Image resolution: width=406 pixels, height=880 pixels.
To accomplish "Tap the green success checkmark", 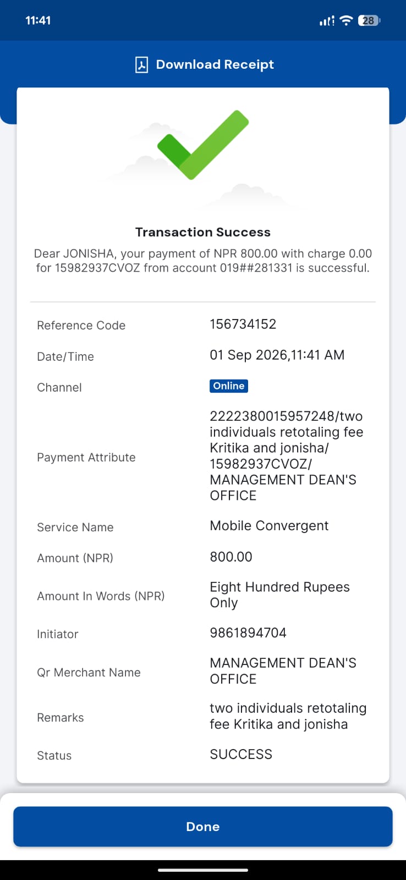I will click(x=203, y=145).
